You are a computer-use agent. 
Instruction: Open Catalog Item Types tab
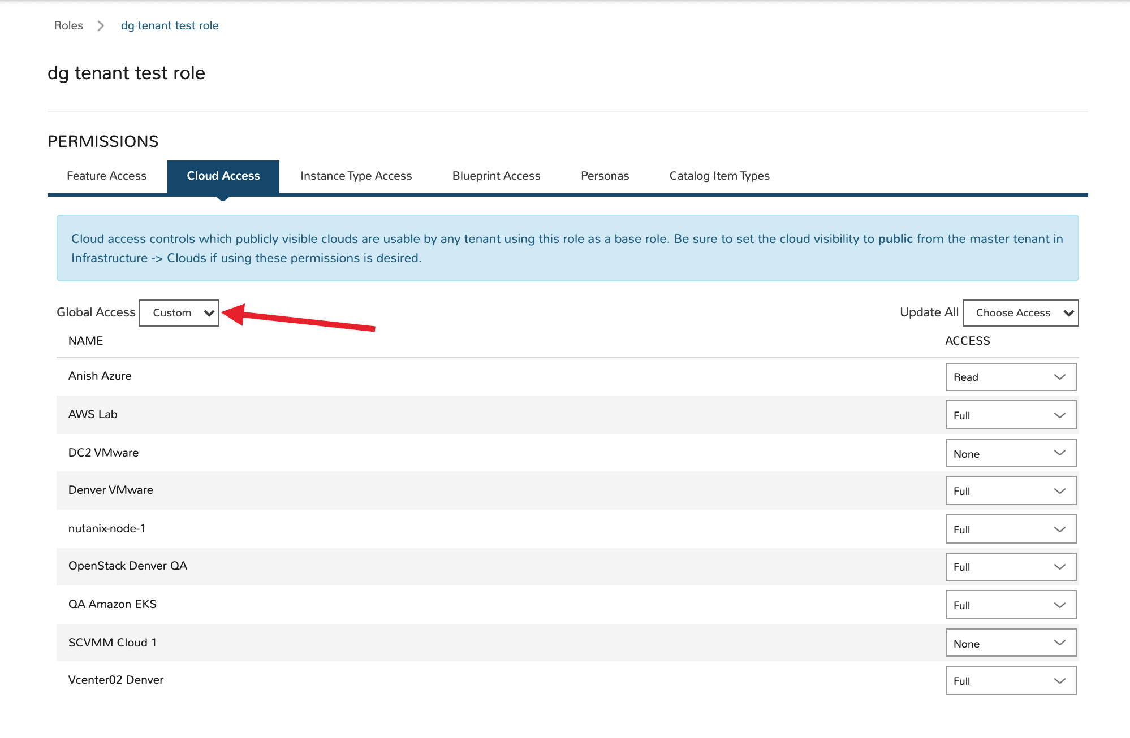(x=719, y=176)
